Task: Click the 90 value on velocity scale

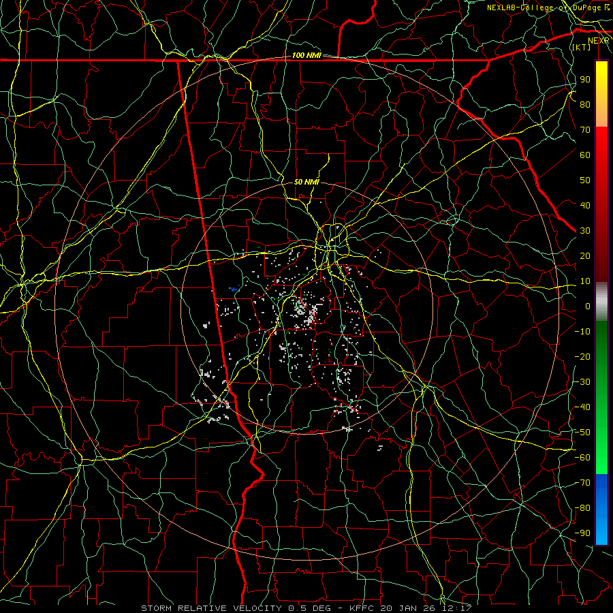Action: point(585,80)
